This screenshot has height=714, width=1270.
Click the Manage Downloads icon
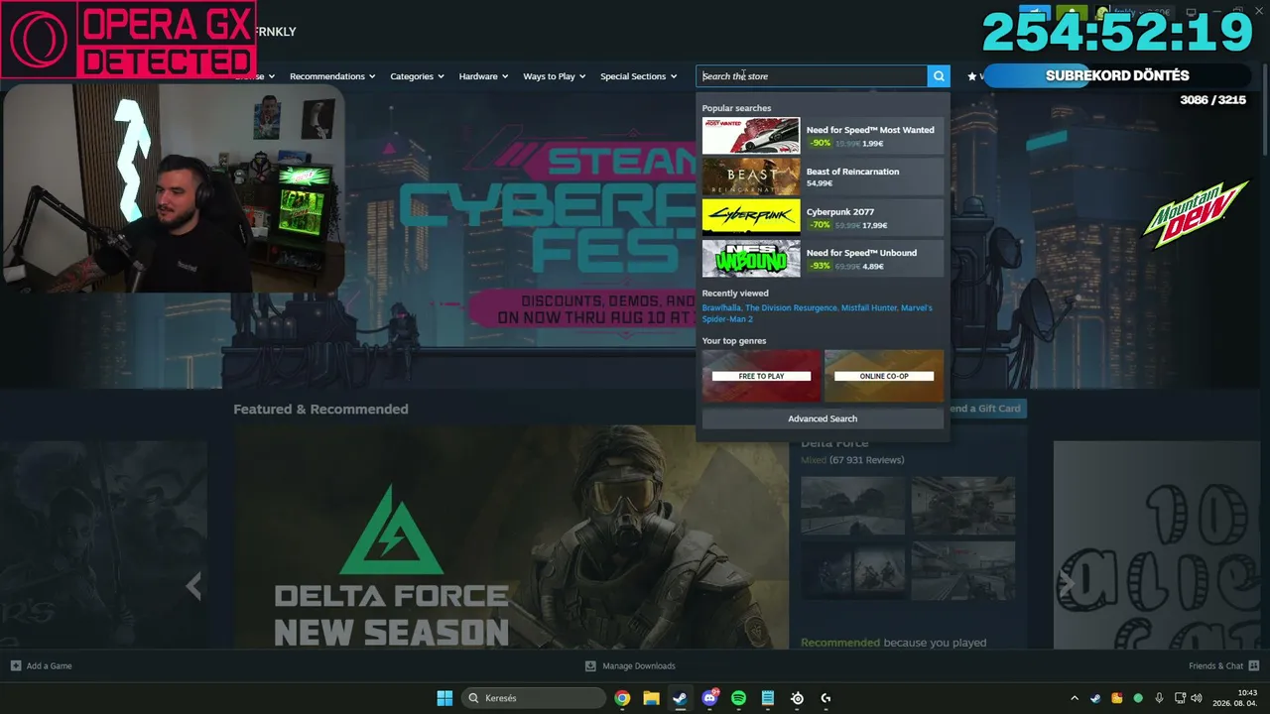tap(590, 665)
